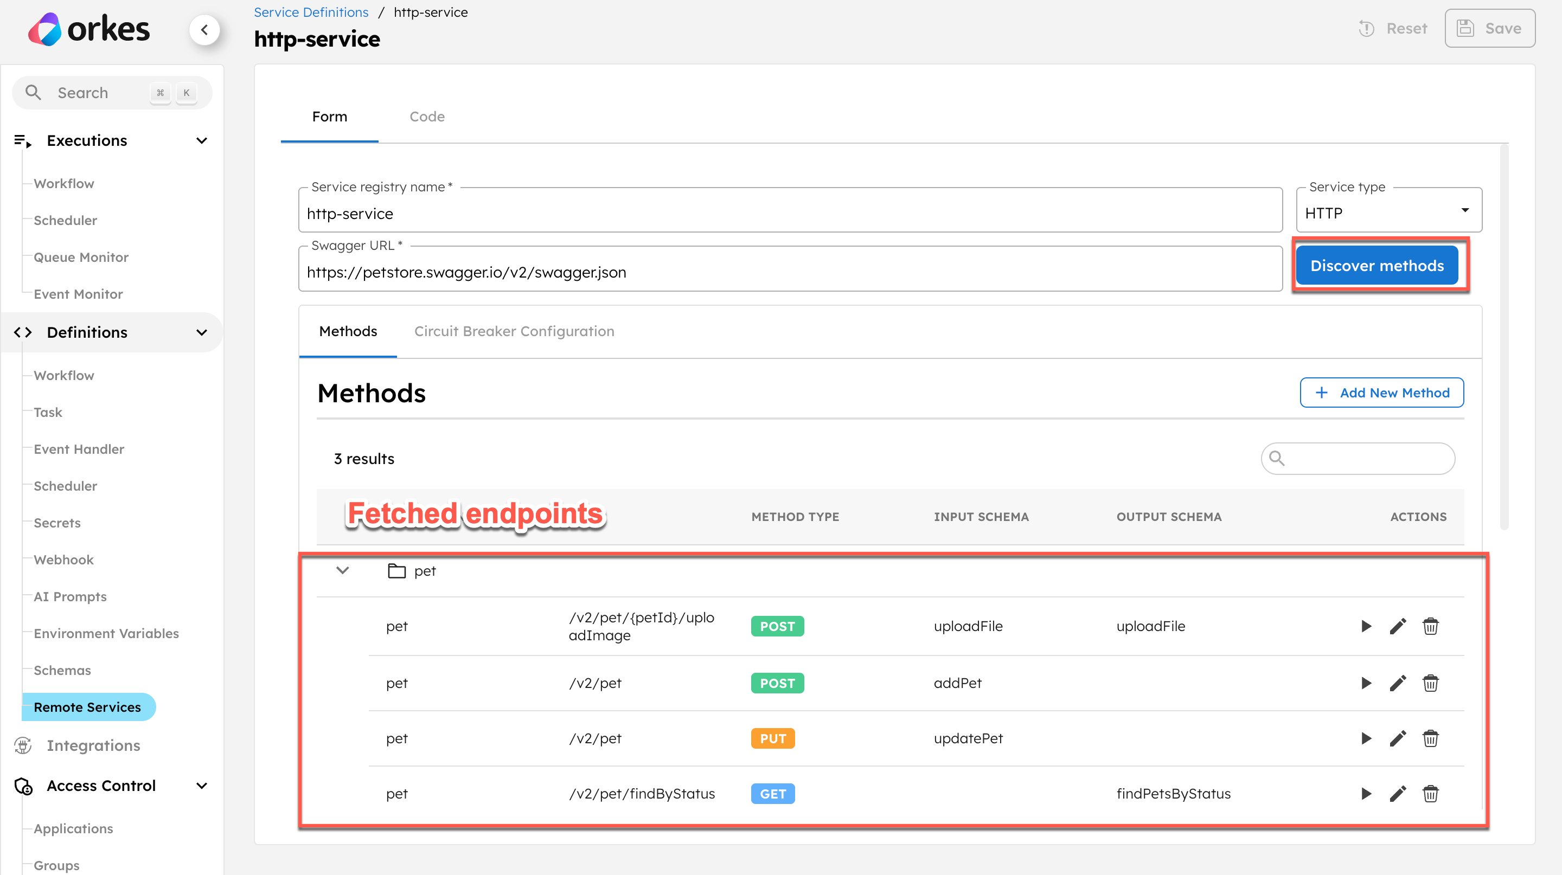Open Event Monitor
The height and width of the screenshot is (875, 1562).
(78, 294)
